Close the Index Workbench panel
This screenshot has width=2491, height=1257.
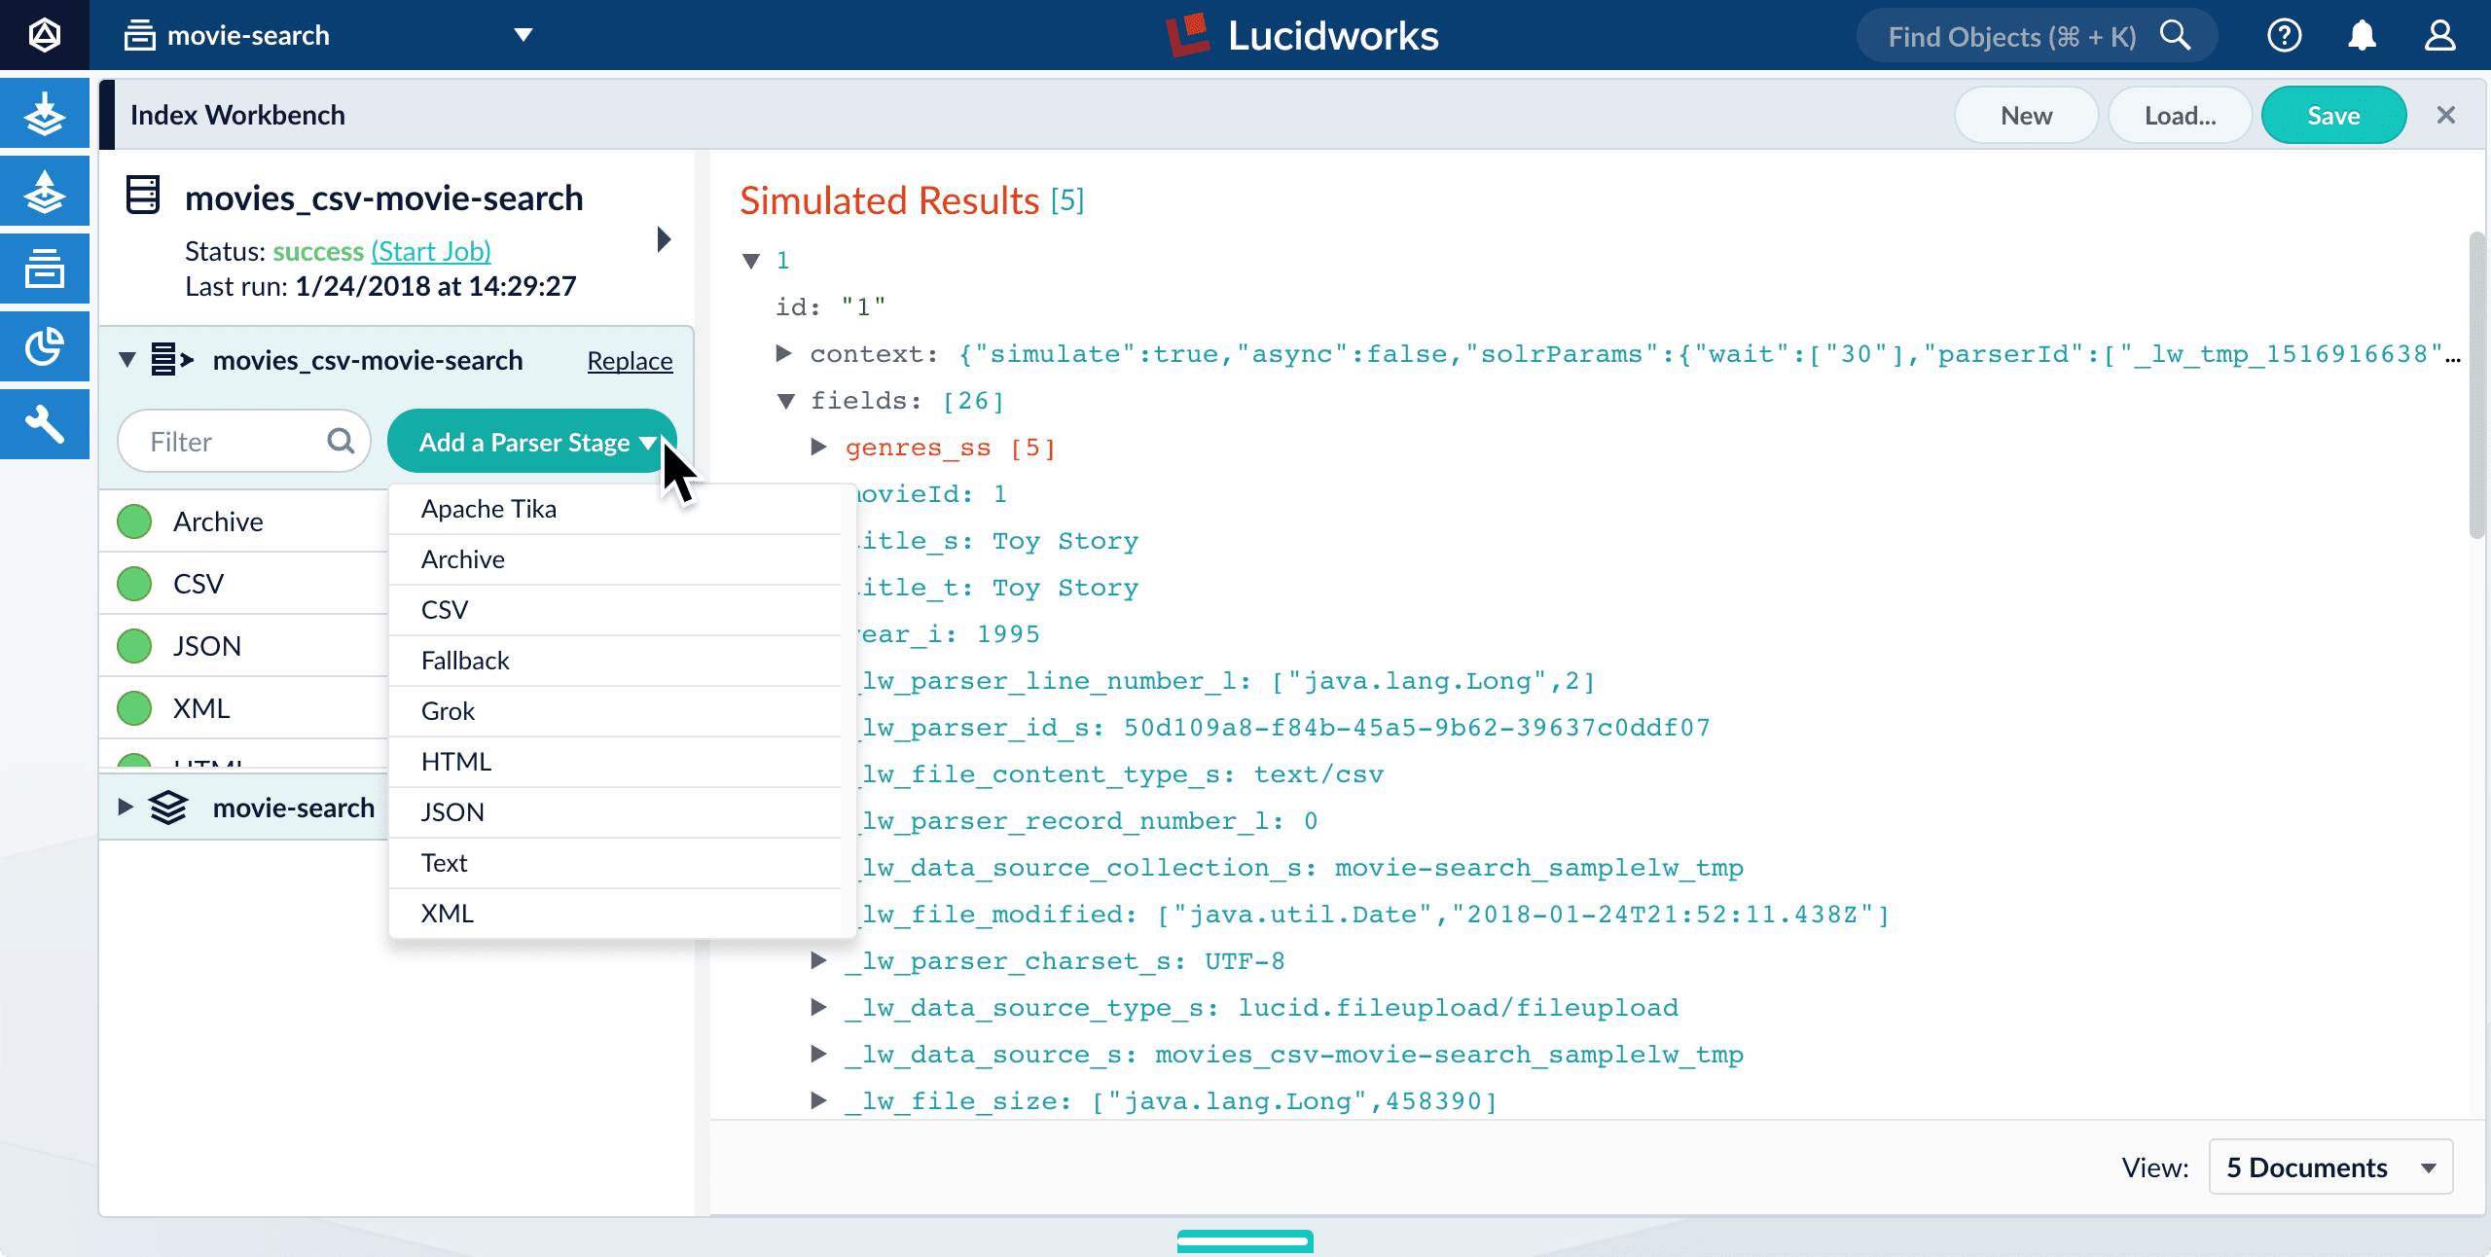(x=2445, y=115)
